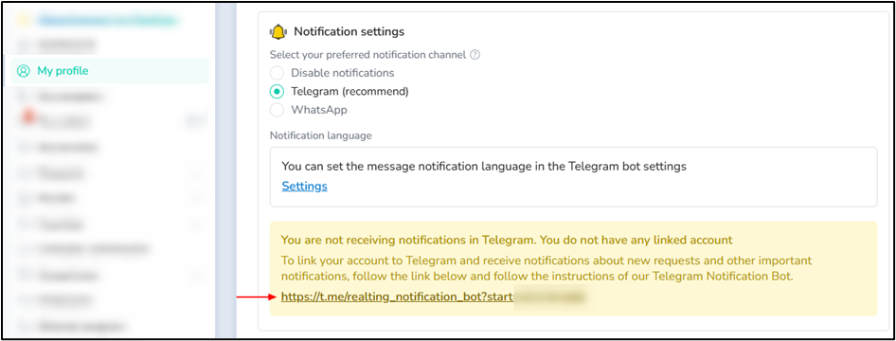Click the blurred blue title atop the sidebar
The height and width of the screenshot is (341, 896).
click(x=107, y=21)
